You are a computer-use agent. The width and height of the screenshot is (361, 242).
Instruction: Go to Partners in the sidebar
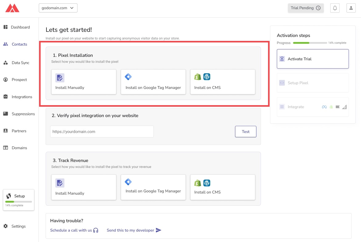(x=19, y=131)
